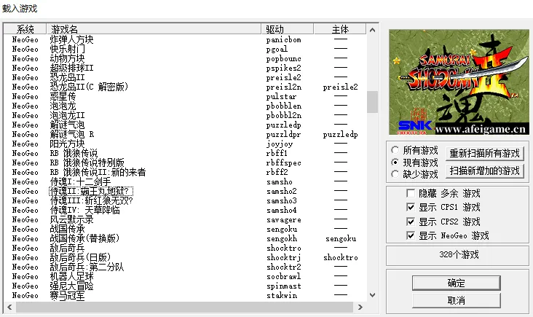Select 侍魂IV: 天草降临 in the game list
This screenshot has width=533, height=317.
pos(85,210)
